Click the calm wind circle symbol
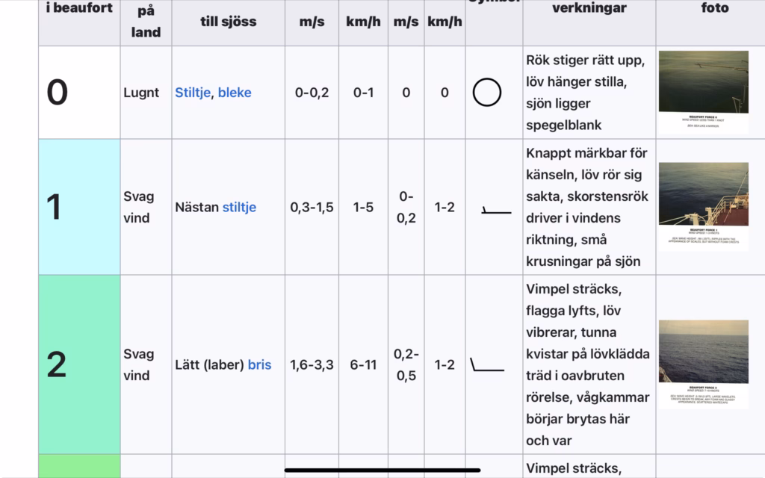 (x=487, y=92)
